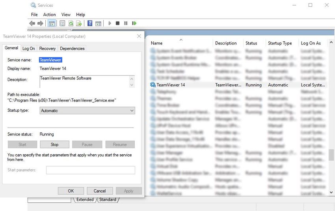Click the Back arrow toolbar icon

tap(32, 23)
